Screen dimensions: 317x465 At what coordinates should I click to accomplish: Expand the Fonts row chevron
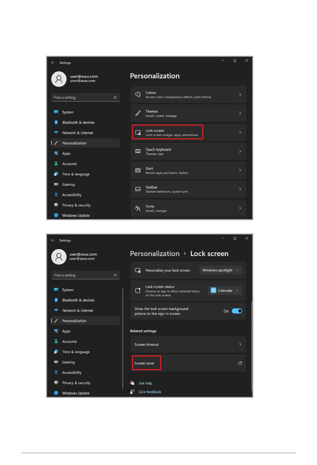[240, 208]
